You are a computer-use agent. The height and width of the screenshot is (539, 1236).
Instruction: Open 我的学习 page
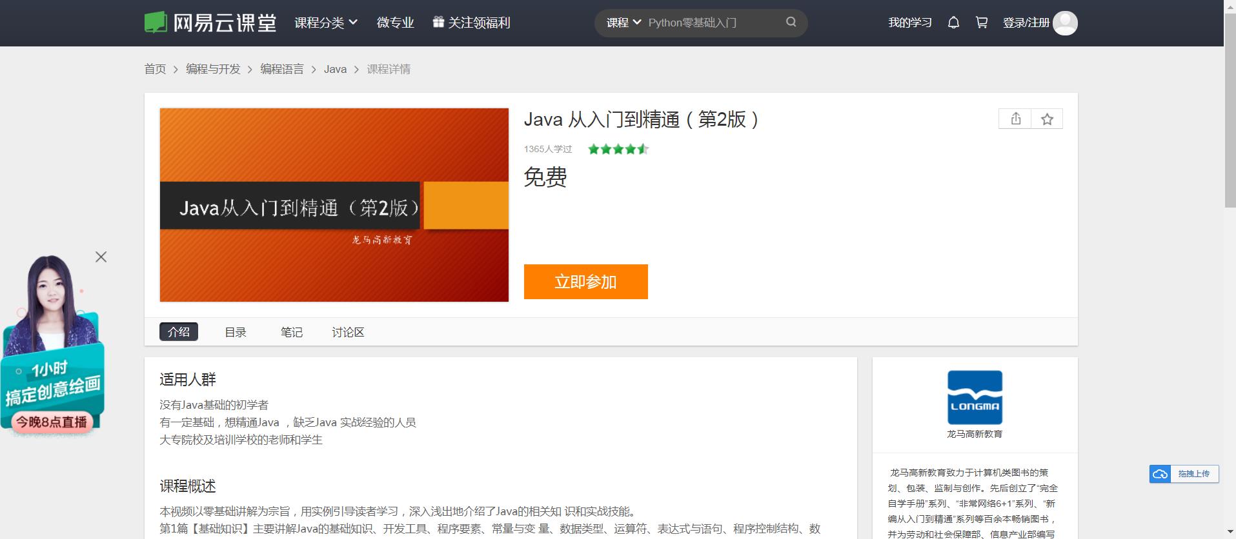click(909, 23)
